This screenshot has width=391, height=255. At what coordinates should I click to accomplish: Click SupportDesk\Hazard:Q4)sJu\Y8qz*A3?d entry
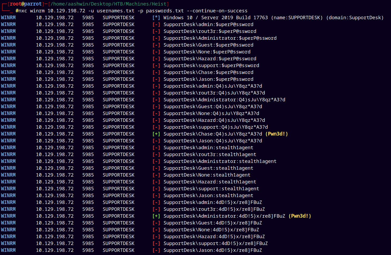214,120
